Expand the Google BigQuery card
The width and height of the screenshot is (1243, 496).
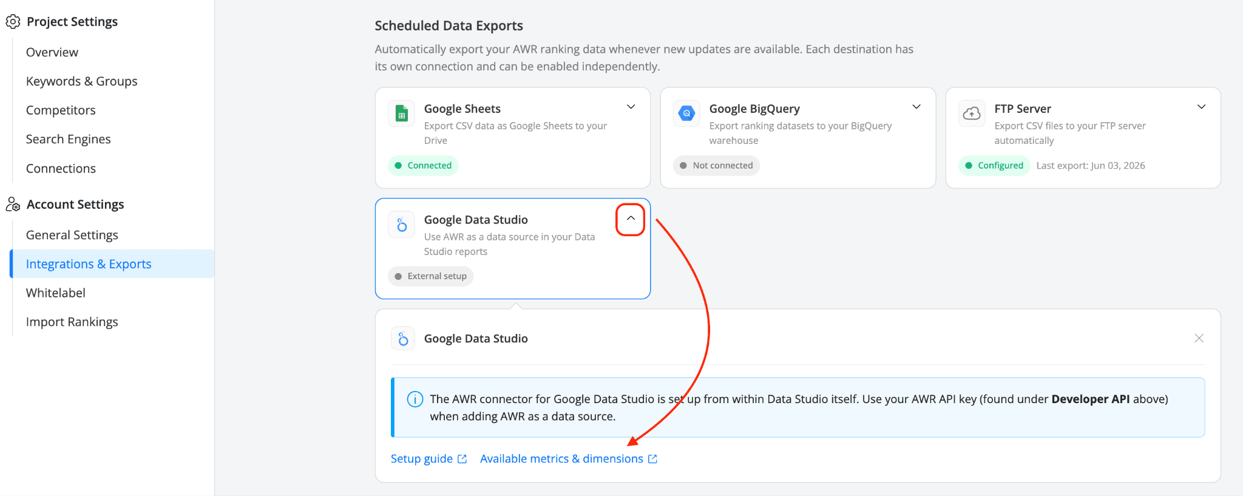tap(916, 107)
